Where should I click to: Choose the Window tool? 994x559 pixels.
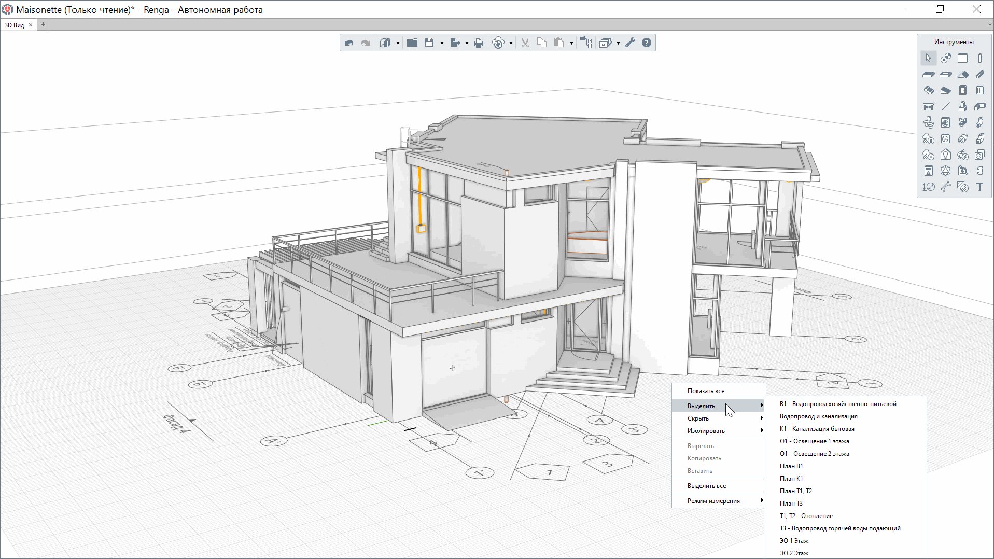[980, 91]
